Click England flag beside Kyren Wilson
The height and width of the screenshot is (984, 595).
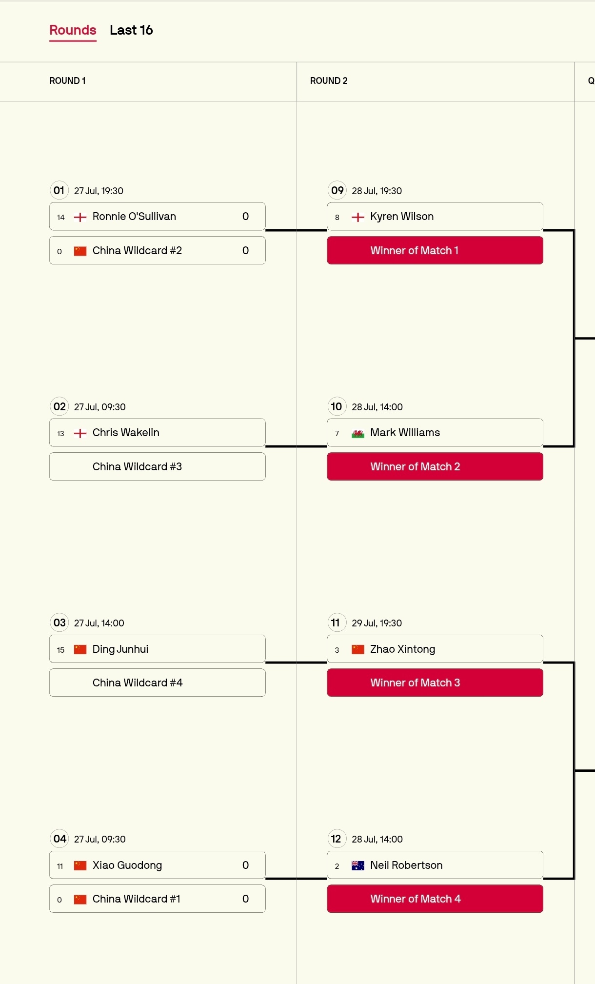tap(358, 217)
